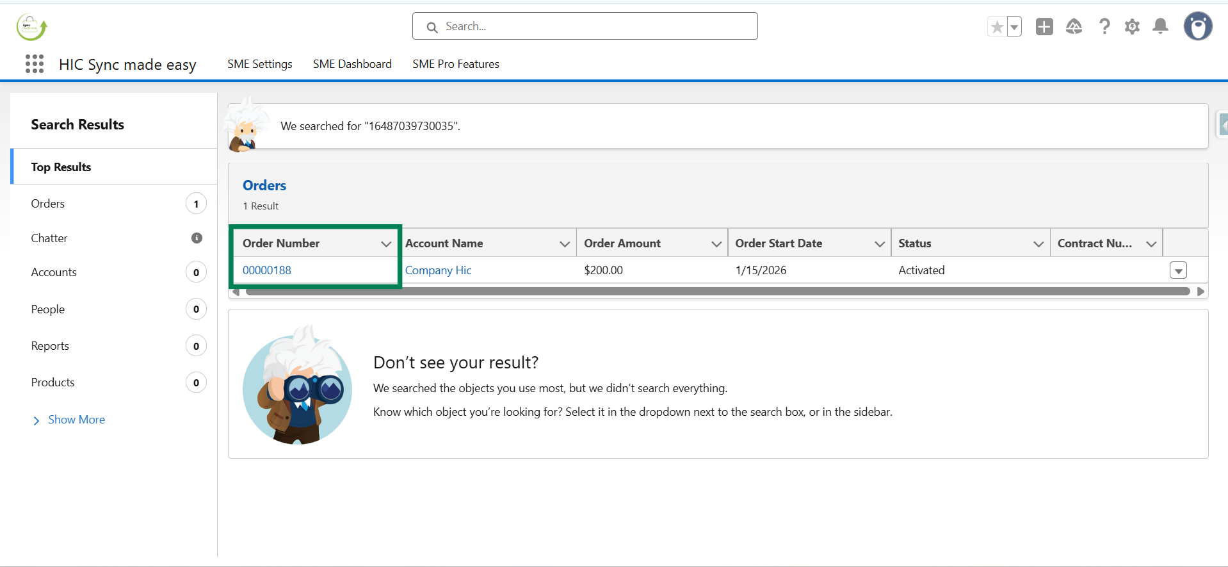Click the Orders count badge 1

(196, 204)
